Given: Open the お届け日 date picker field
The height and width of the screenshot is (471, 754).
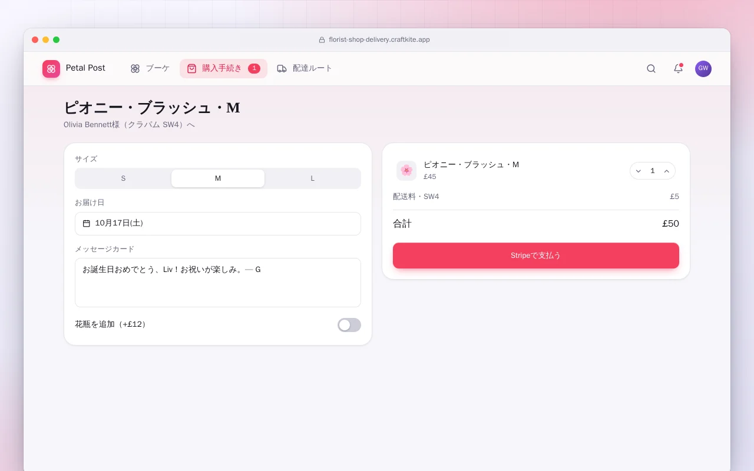Looking at the screenshot, I should 218,224.
